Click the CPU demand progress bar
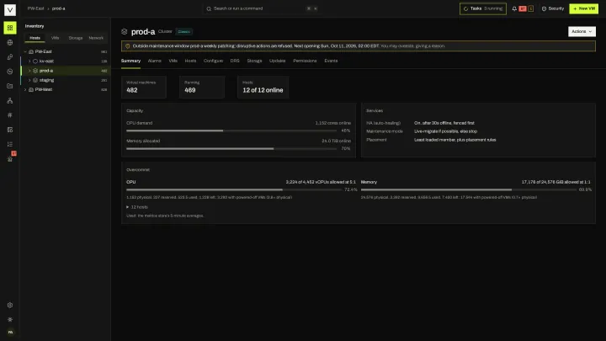The height and width of the screenshot is (341, 606). coord(231,131)
